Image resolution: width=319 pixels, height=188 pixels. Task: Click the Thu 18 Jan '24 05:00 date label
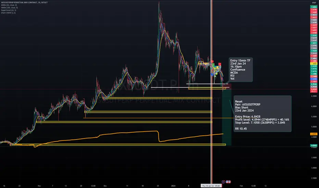tap(211, 186)
